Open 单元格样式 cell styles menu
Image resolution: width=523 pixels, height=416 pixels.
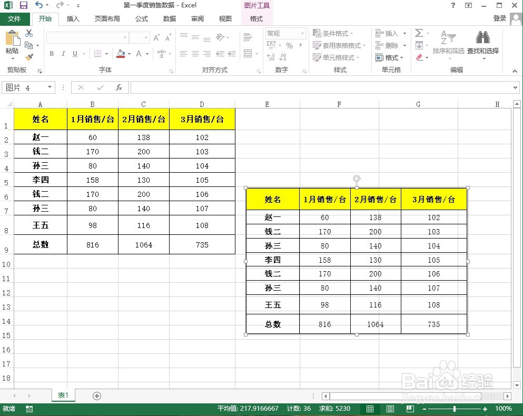coord(336,57)
